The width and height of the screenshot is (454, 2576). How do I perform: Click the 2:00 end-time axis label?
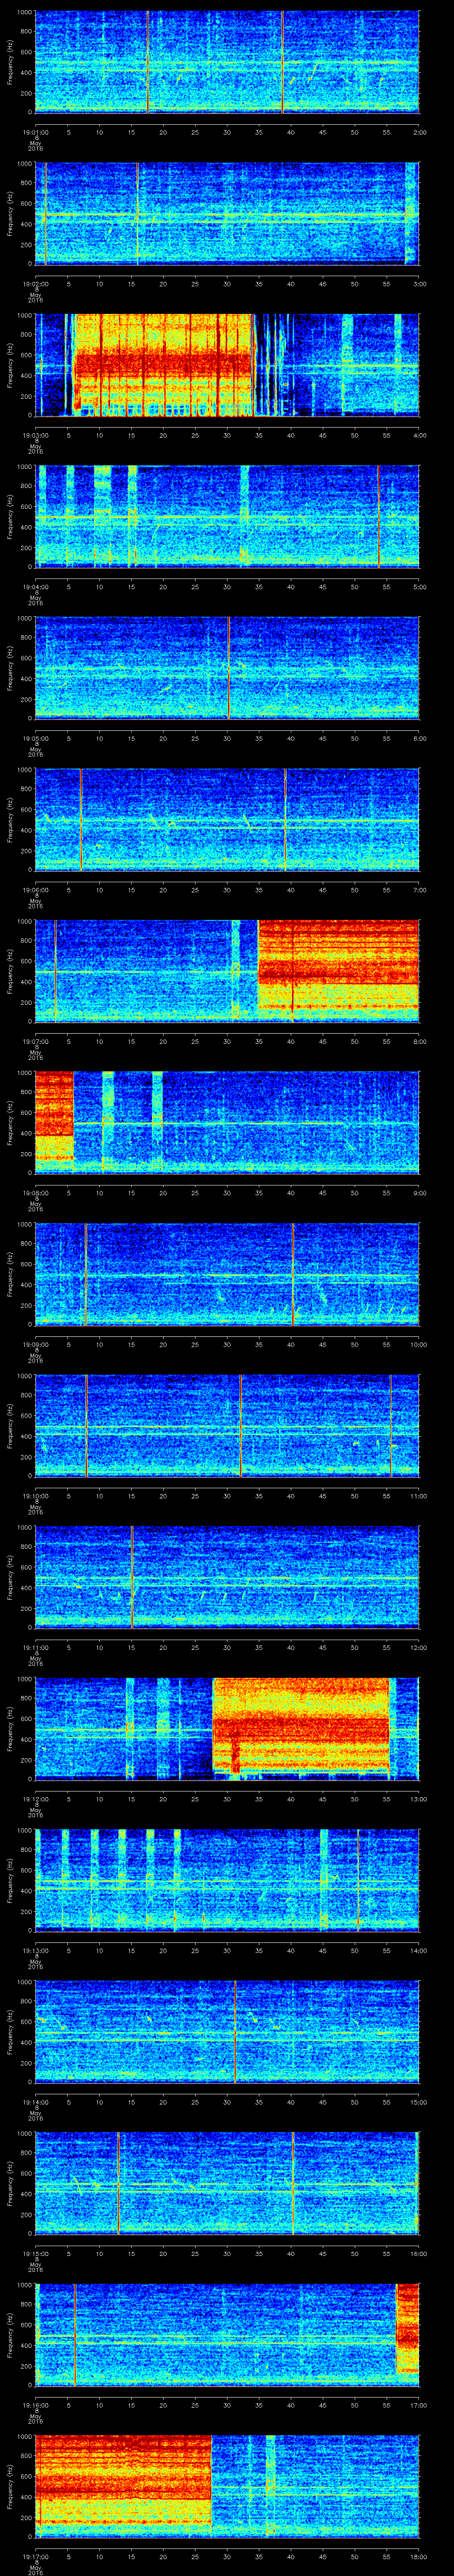pyautogui.click(x=419, y=131)
